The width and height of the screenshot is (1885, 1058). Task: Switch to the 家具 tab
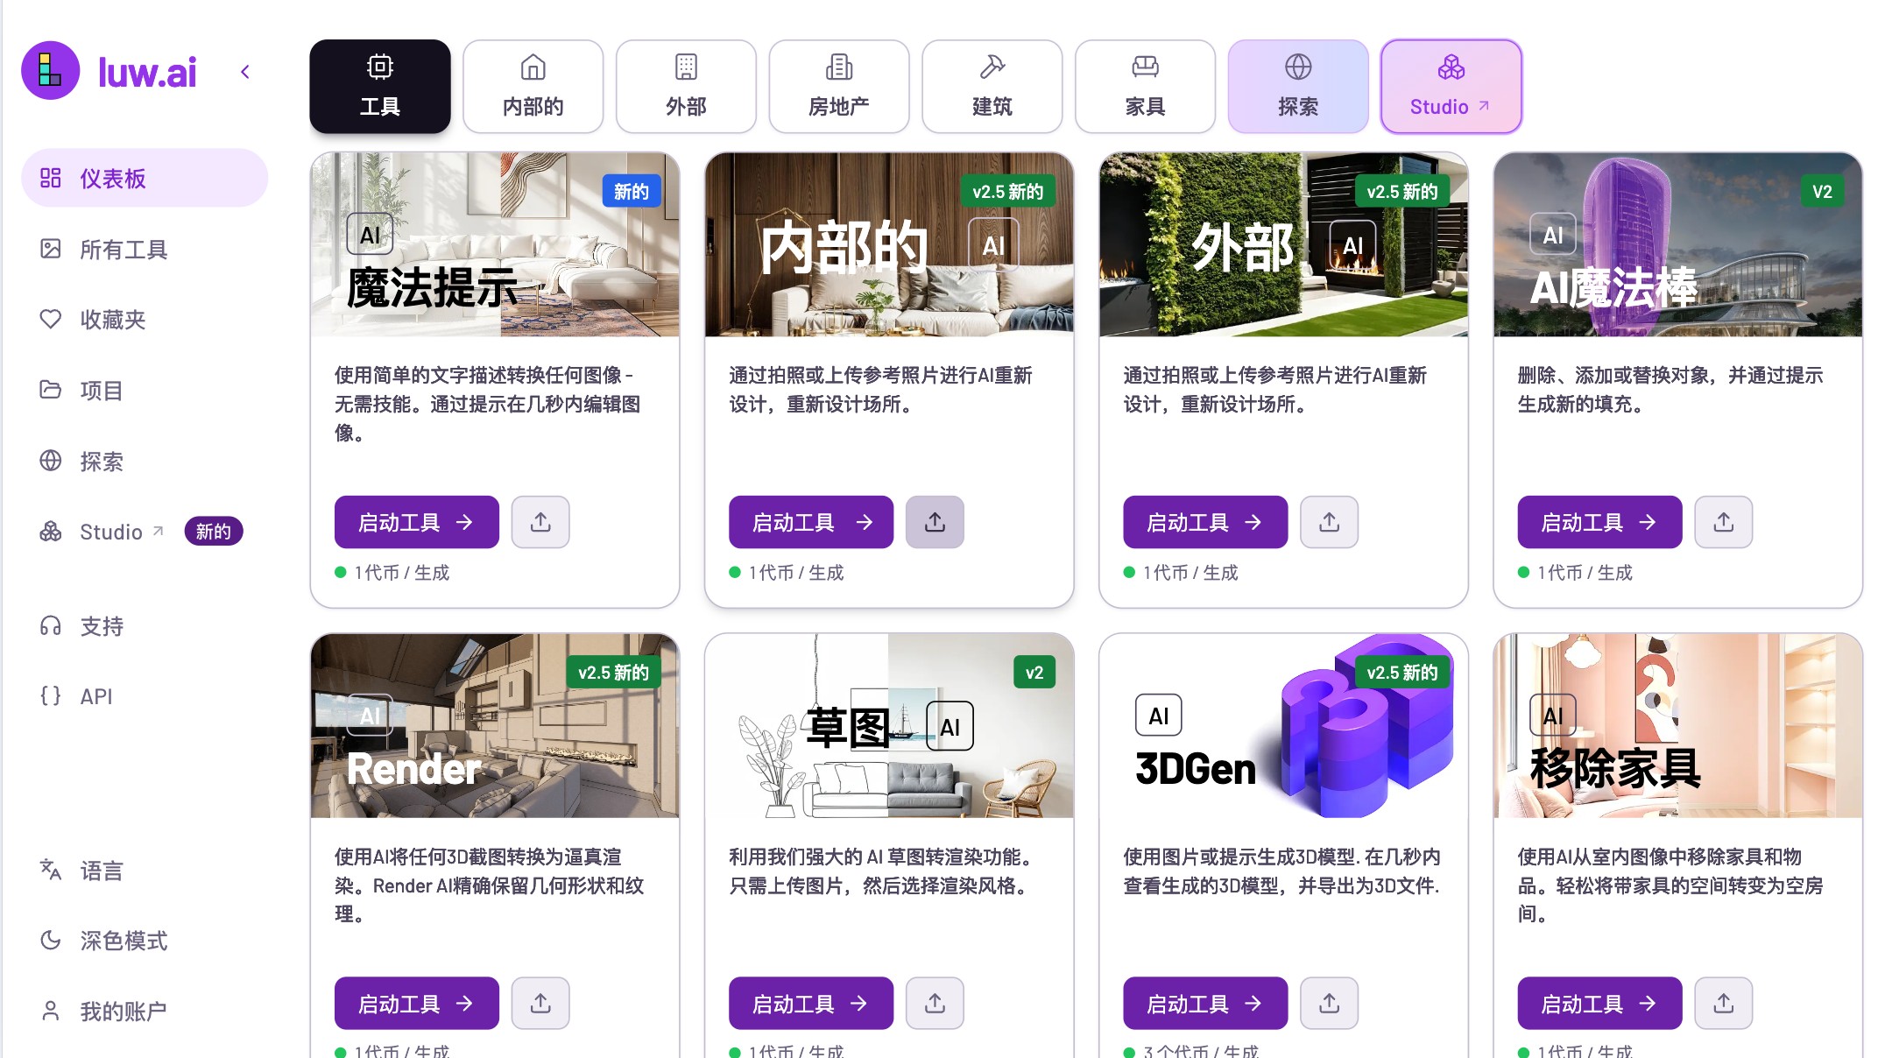[x=1145, y=87]
